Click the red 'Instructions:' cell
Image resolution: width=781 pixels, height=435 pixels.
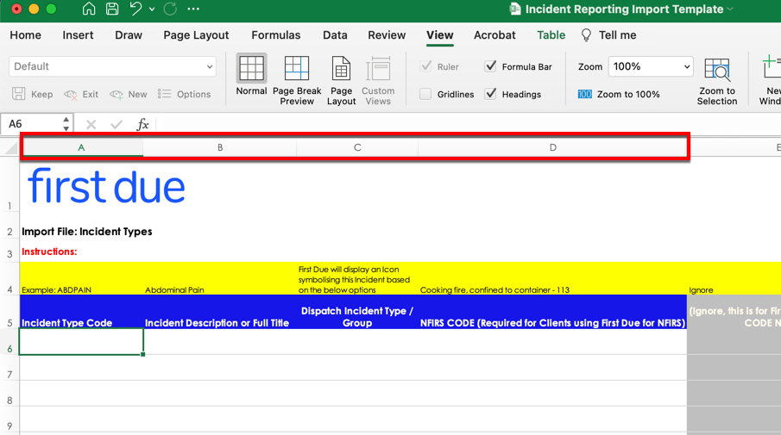pos(49,252)
